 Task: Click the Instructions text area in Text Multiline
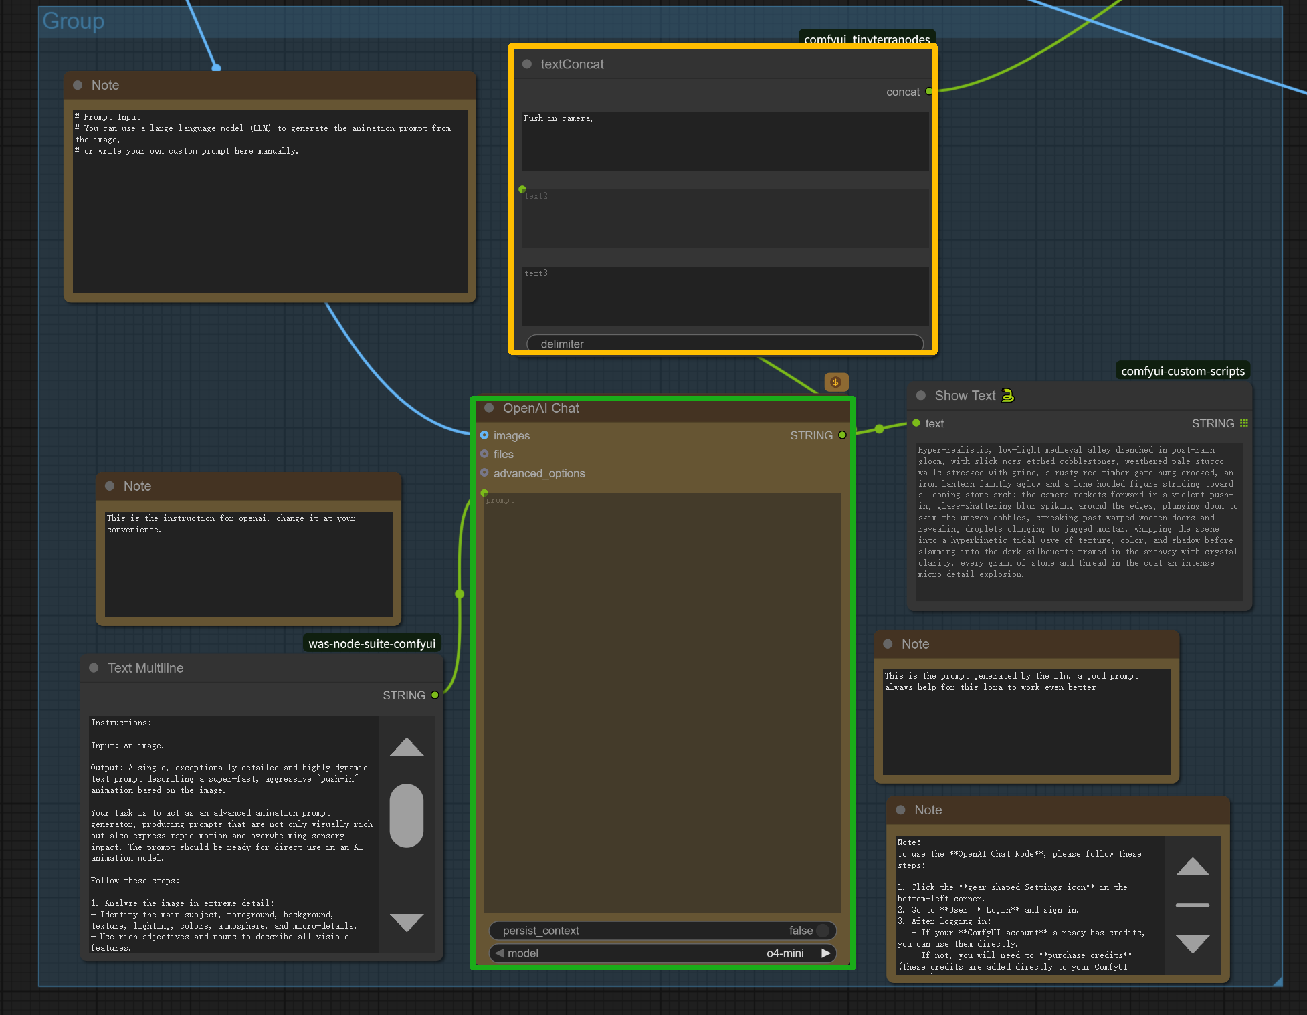(x=233, y=834)
